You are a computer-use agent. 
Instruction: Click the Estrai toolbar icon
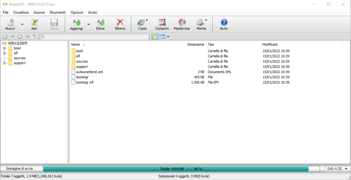[101, 22]
